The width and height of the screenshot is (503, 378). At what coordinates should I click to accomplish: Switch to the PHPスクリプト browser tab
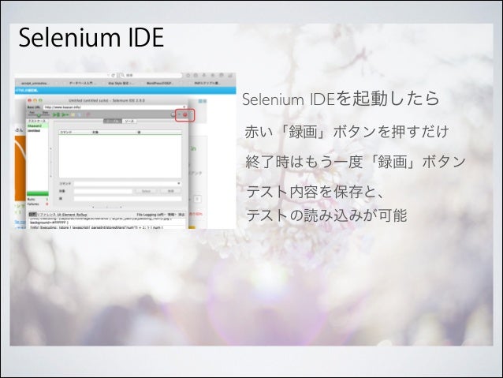[x=207, y=83]
